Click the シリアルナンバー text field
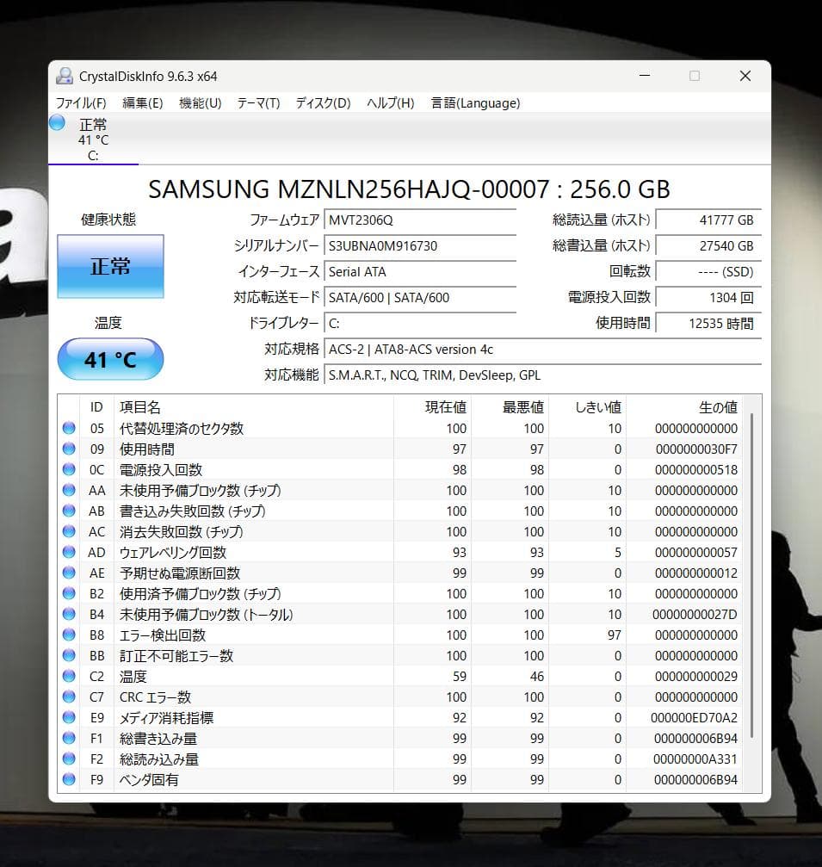 420,245
